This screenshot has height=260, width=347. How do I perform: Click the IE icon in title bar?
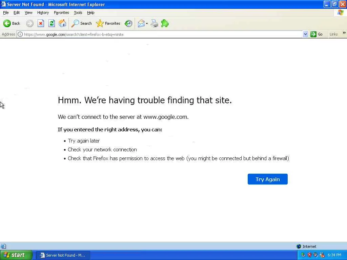(x=3, y=4)
